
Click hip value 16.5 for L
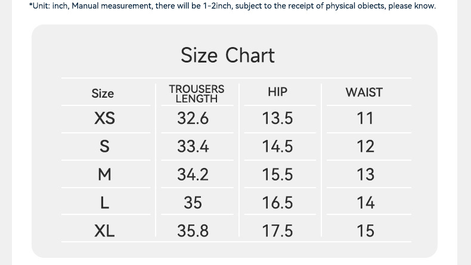tap(277, 203)
